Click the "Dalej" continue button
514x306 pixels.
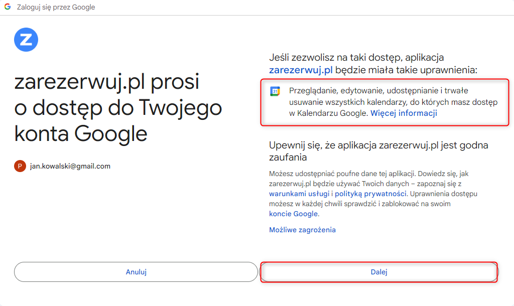coord(379,272)
